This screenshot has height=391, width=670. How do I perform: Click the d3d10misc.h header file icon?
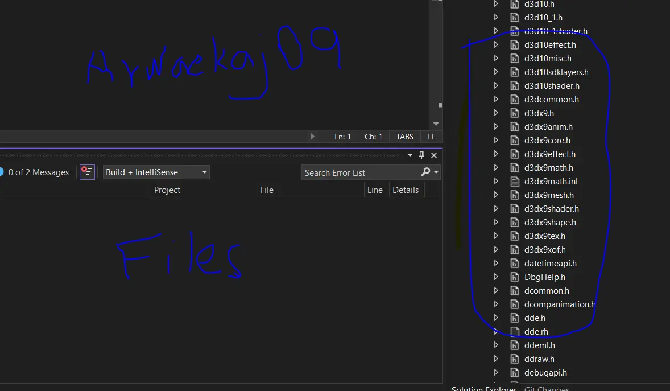[x=515, y=59]
